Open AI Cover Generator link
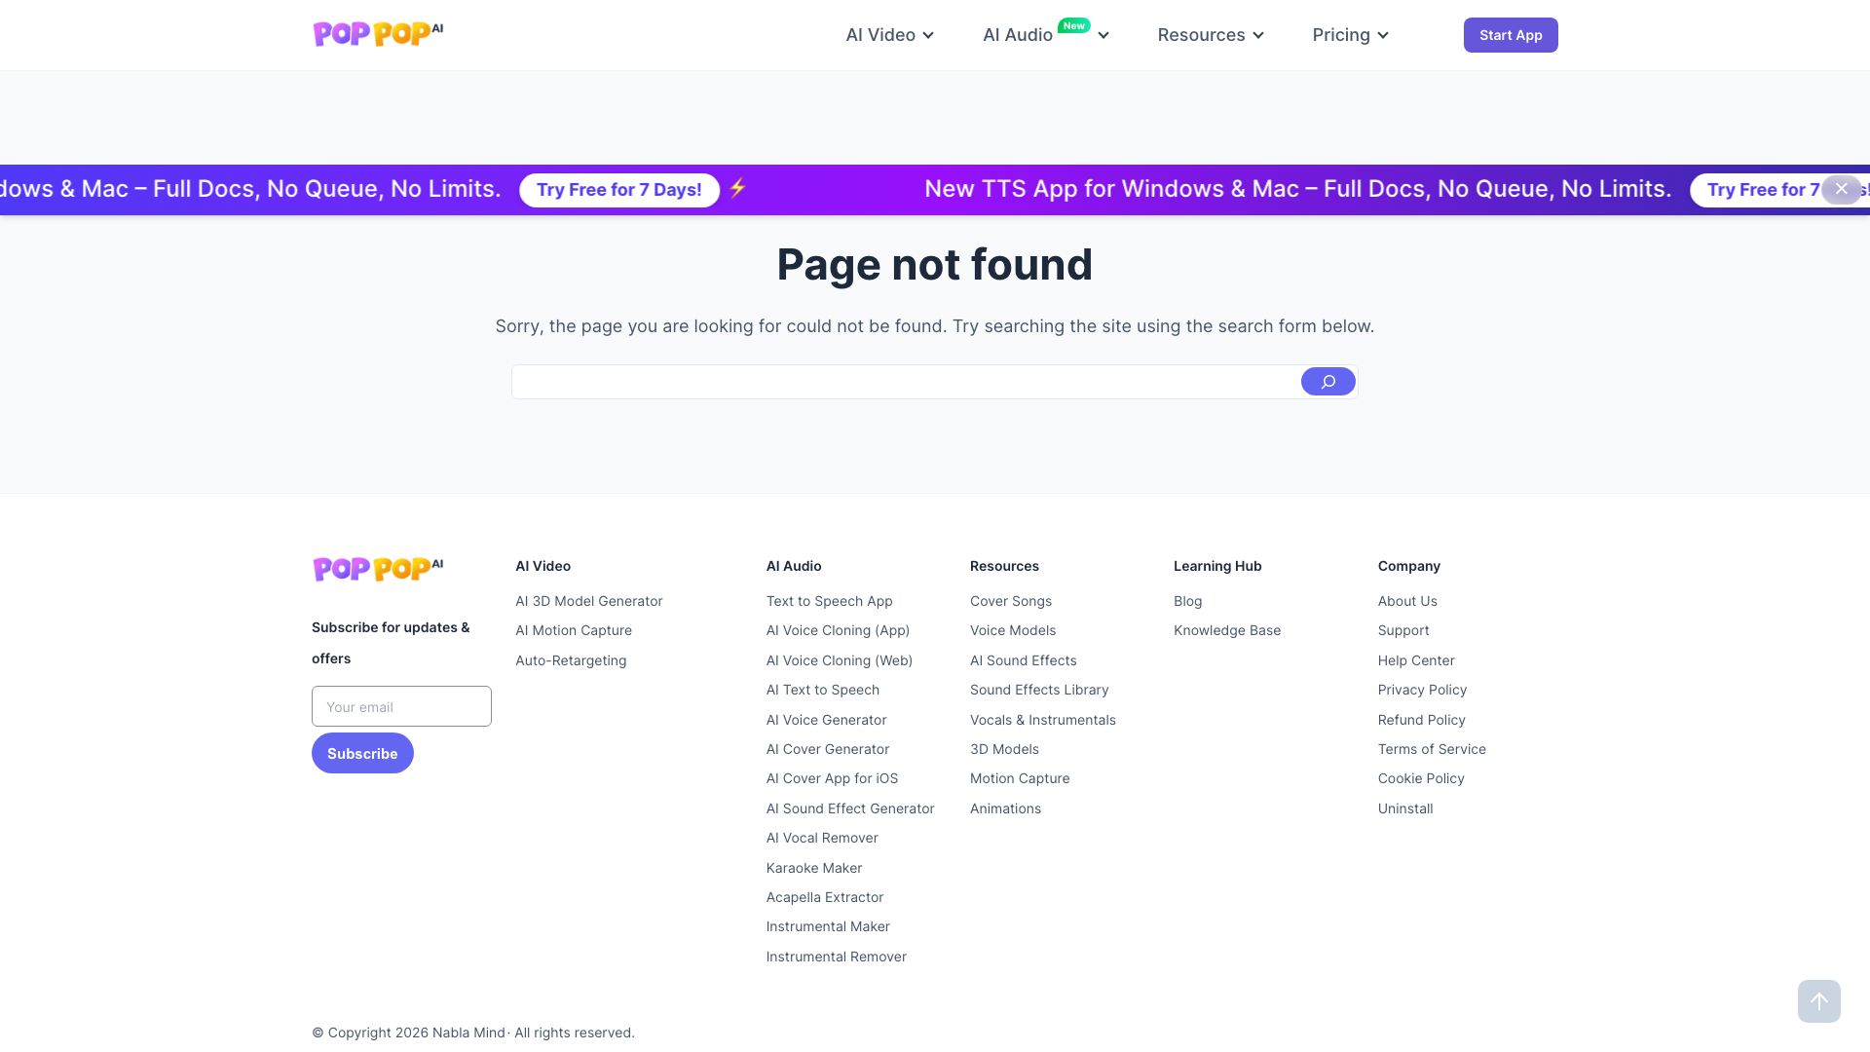Screen dimensions: 1870x1052 (x=828, y=749)
